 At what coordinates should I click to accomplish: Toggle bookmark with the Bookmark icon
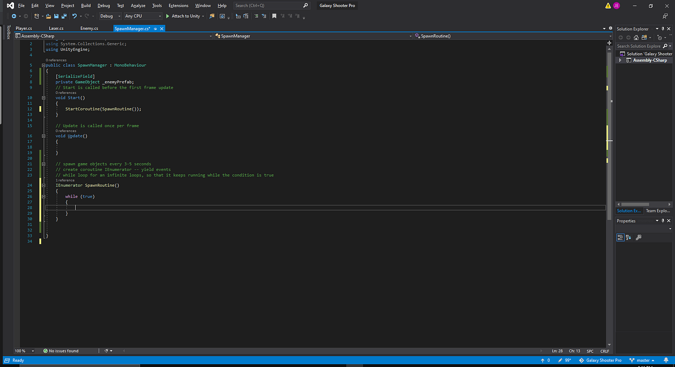[x=274, y=16]
